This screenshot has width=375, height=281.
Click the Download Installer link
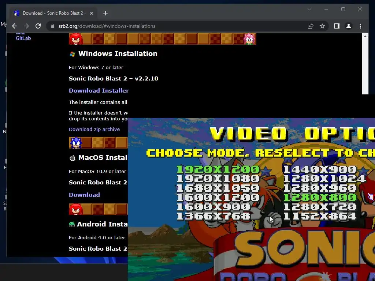click(x=99, y=91)
